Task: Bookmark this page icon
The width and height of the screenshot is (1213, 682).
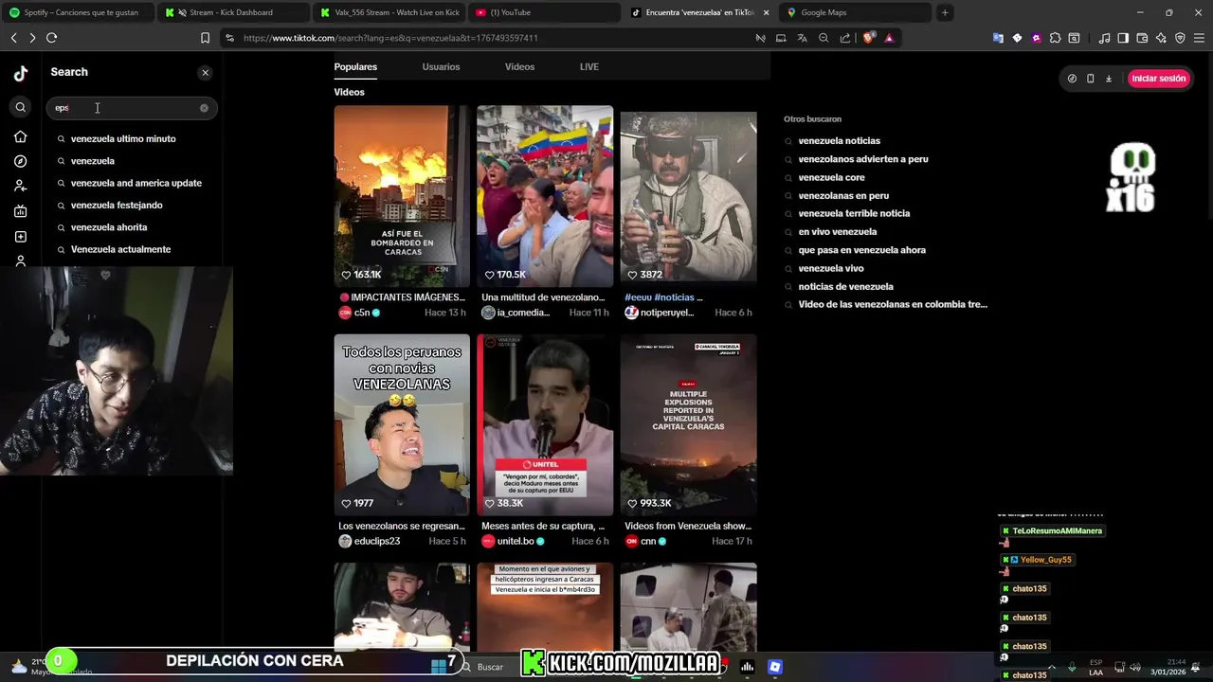Action: [205, 38]
